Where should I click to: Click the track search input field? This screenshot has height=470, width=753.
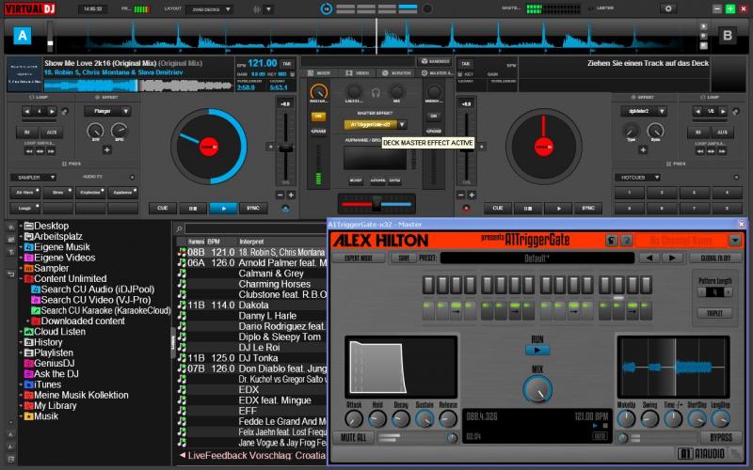tap(255, 228)
